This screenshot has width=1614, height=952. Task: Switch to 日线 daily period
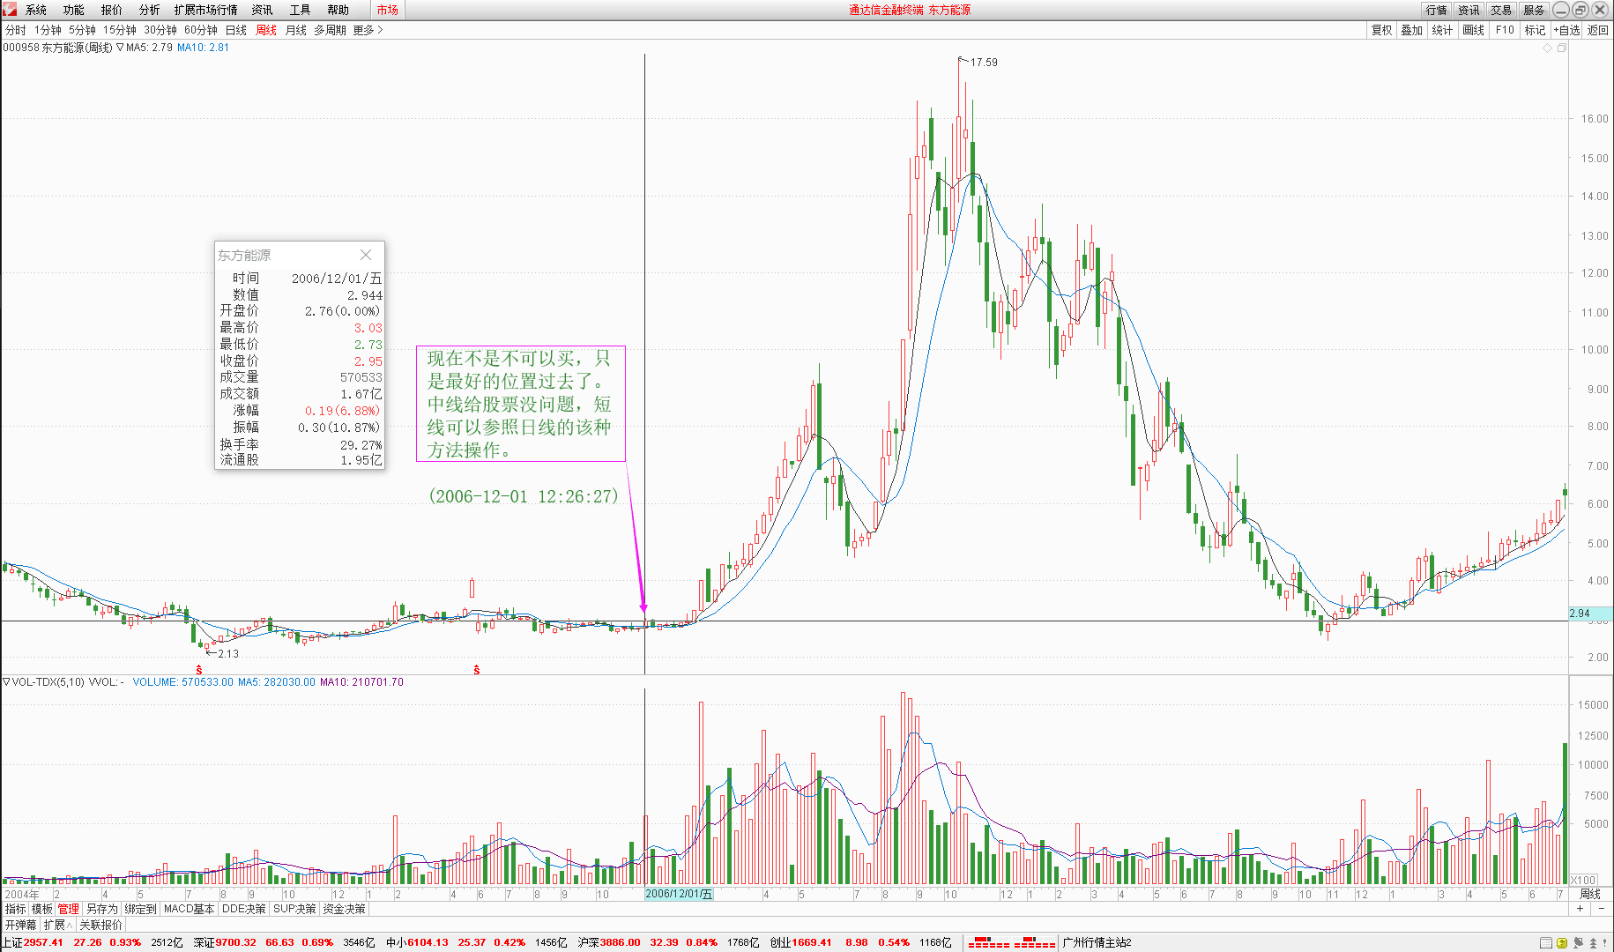point(235,30)
